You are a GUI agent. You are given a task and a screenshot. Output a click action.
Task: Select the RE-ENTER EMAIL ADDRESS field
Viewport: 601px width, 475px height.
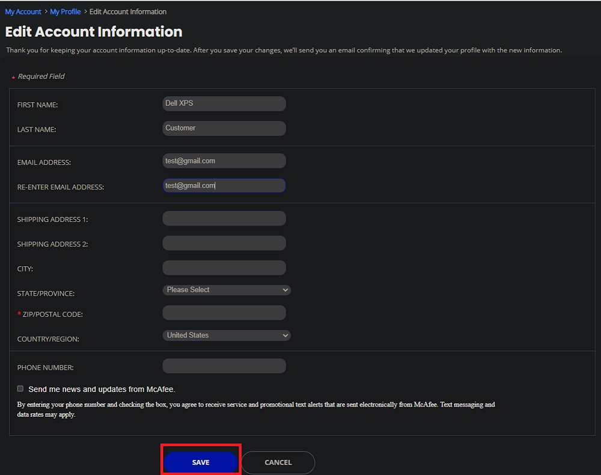coord(224,185)
